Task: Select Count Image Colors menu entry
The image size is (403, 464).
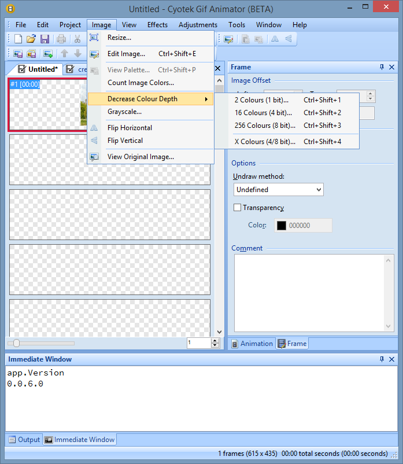Action: point(151,83)
